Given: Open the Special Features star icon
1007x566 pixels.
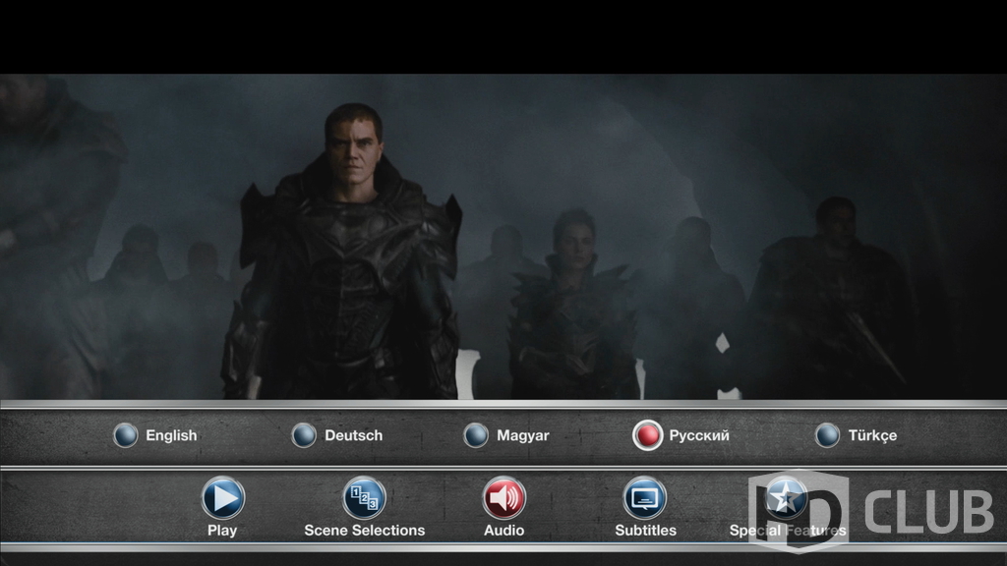Looking at the screenshot, I should (x=786, y=497).
